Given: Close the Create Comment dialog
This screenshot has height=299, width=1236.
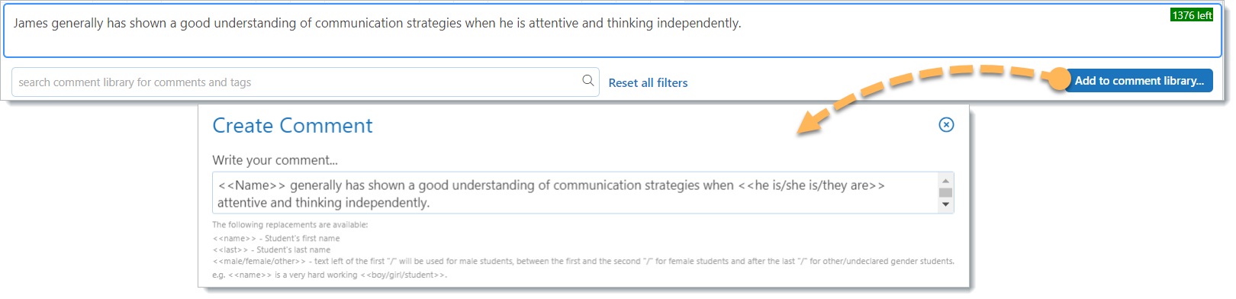Looking at the screenshot, I should (x=946, y=124).
